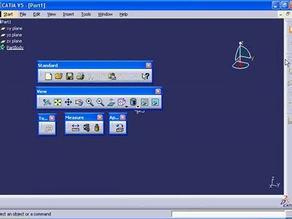
Task: Click the axis triad at bottom right
Action: coord(274,182)
